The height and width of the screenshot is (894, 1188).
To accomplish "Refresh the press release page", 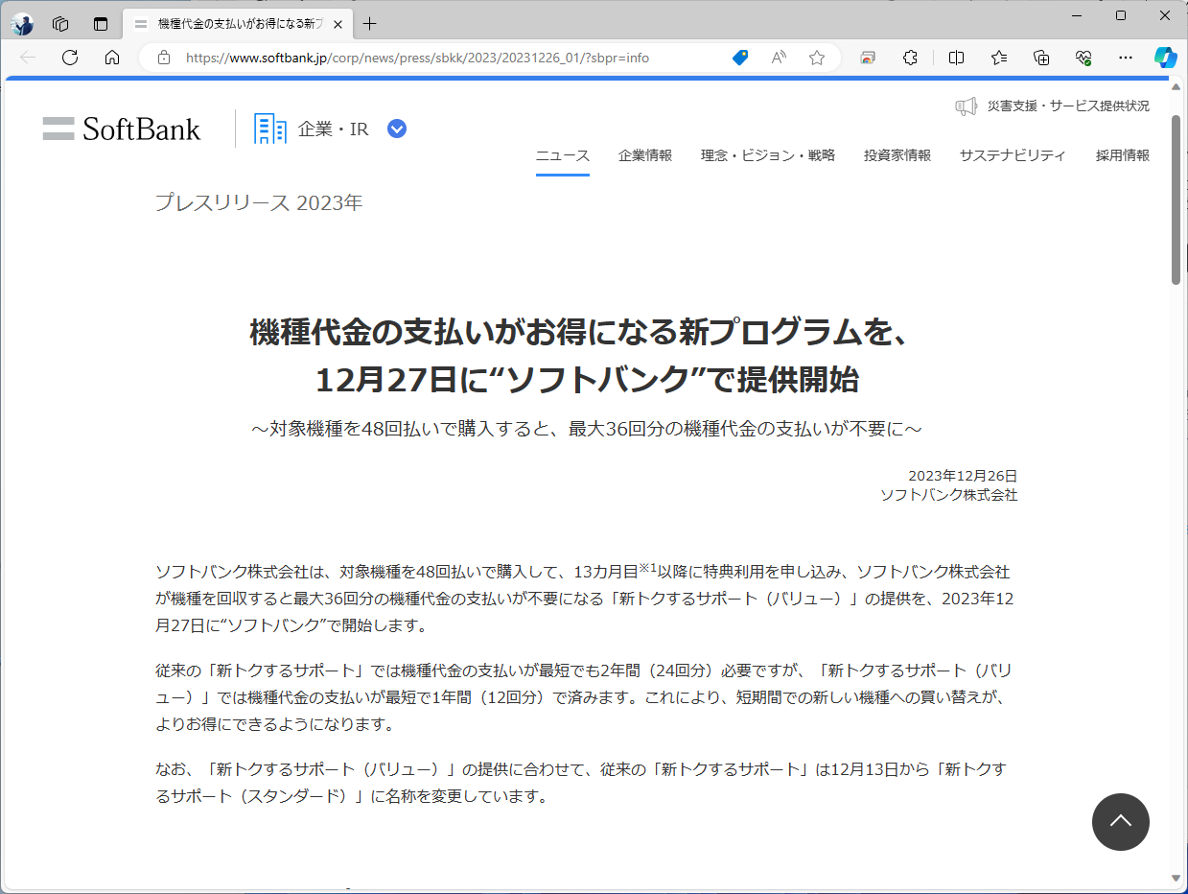I will pyautogui.click(x=69, y=58).
